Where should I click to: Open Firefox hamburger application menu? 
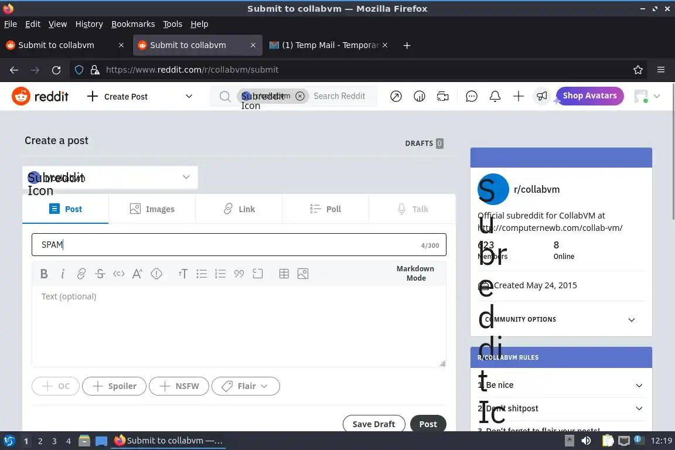pos(661,70)
